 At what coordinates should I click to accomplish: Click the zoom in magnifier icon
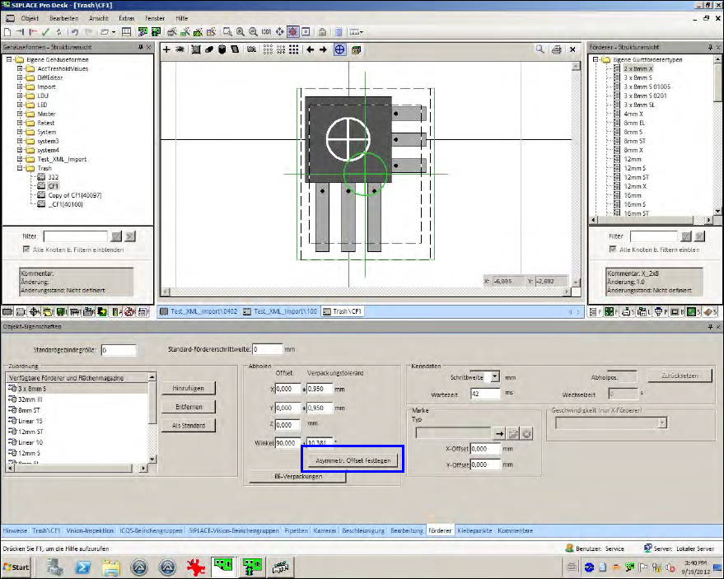[241, 32]
